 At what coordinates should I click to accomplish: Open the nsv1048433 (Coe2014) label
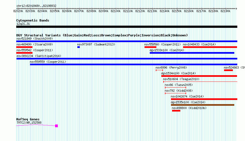click(199, 44)
